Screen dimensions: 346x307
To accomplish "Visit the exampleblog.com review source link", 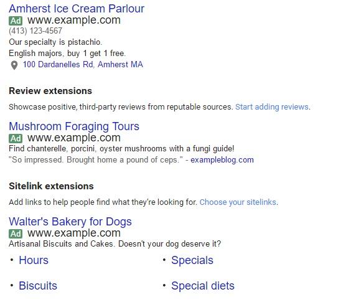I will [222, 159].
